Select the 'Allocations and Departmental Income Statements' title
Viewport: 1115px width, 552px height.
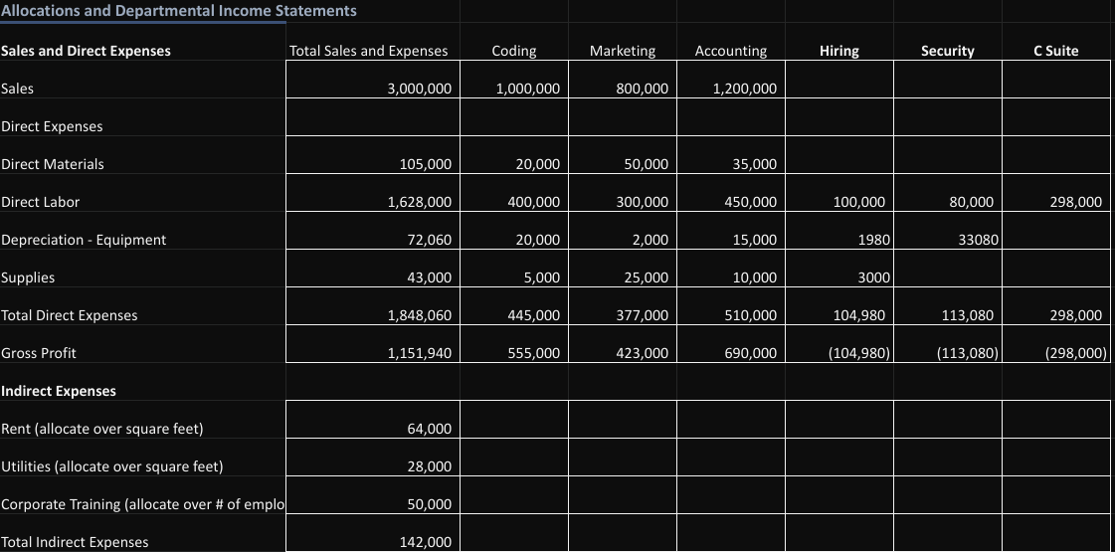[178, 11]
